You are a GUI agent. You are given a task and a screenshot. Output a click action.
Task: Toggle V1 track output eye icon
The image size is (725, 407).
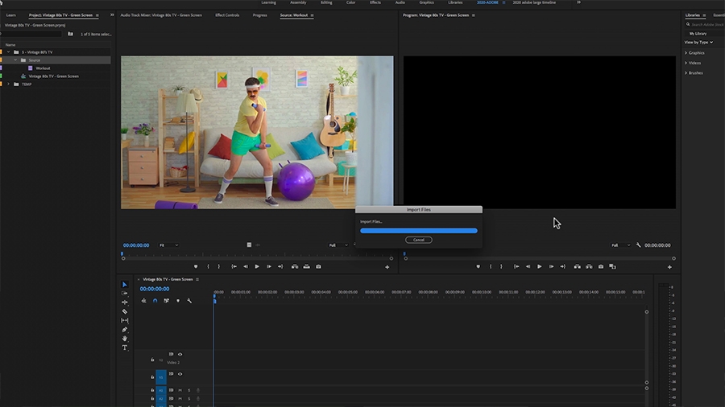180,374
